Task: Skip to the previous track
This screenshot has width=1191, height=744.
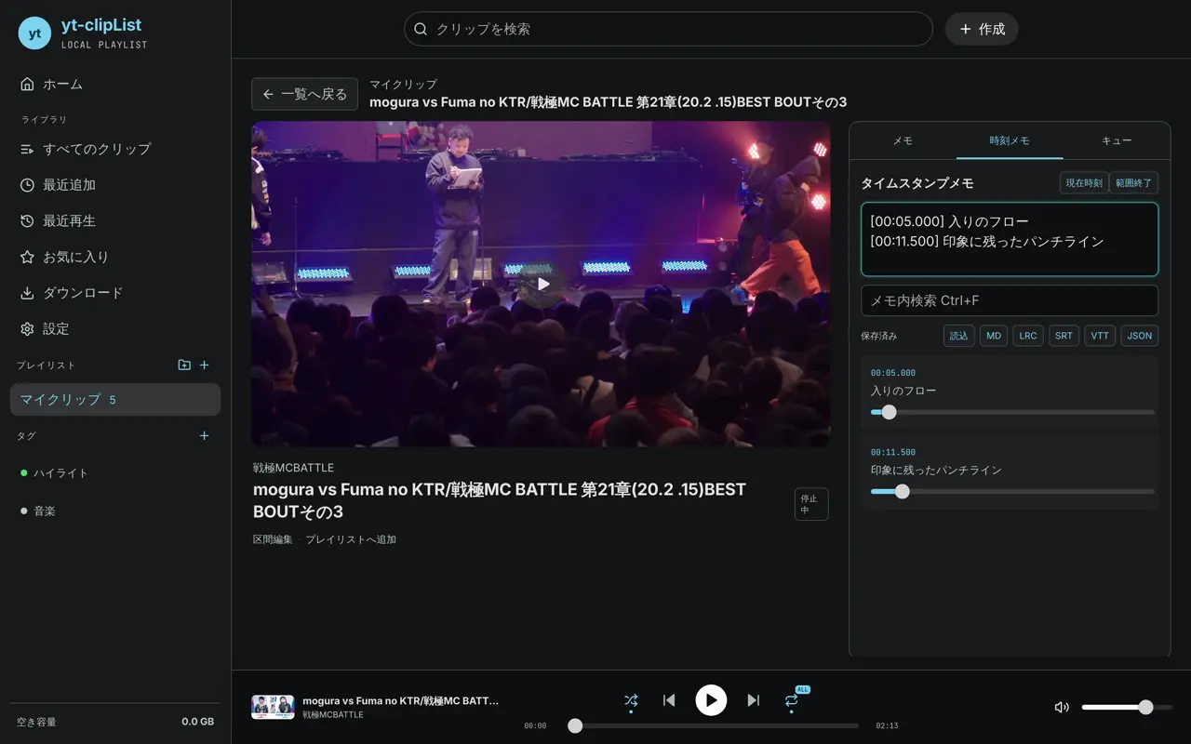Action: [669, 700]
